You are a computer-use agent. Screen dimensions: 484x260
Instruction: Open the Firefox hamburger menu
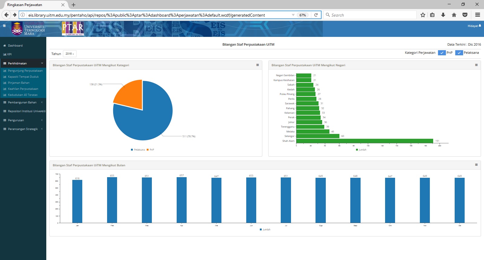click(478, 15)
